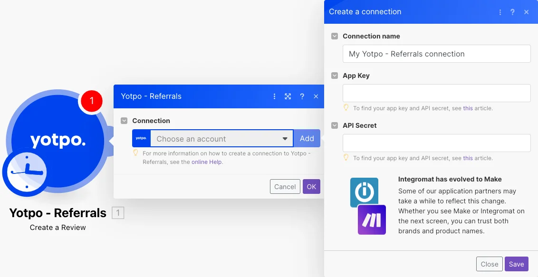This screenshot has height=277, width=538.
Task: Collapse the API Secret field toggle
Action: (x=335, y=125)
